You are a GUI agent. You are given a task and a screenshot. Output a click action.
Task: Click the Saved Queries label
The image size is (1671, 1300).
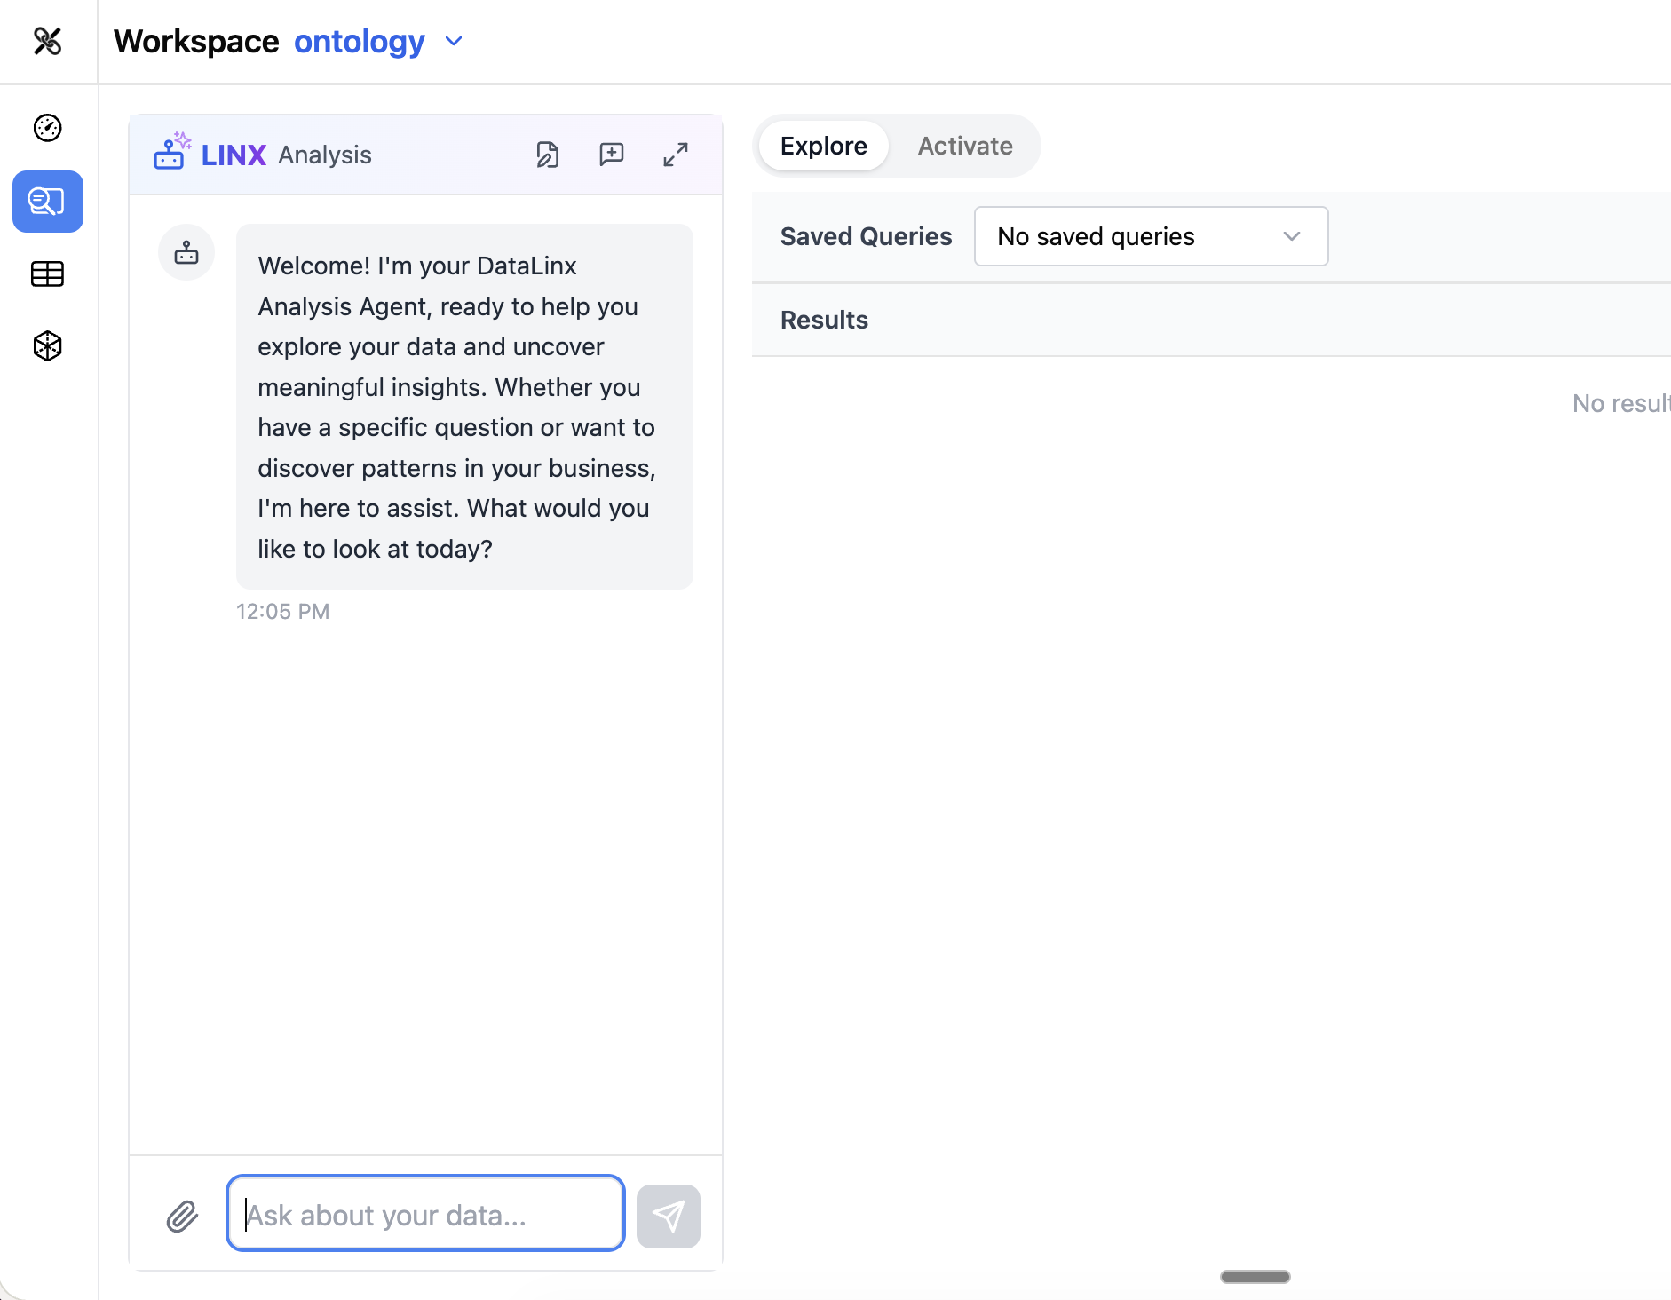(866, 236)
